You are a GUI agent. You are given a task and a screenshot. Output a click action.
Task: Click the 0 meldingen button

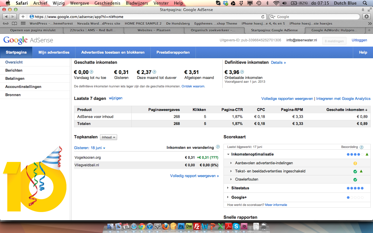(x=334, y=41)
